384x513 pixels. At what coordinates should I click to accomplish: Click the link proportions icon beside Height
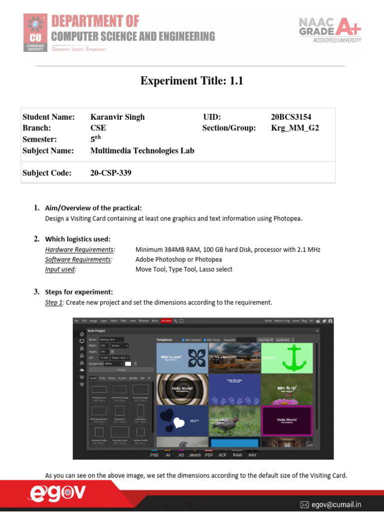coord(112,352)
